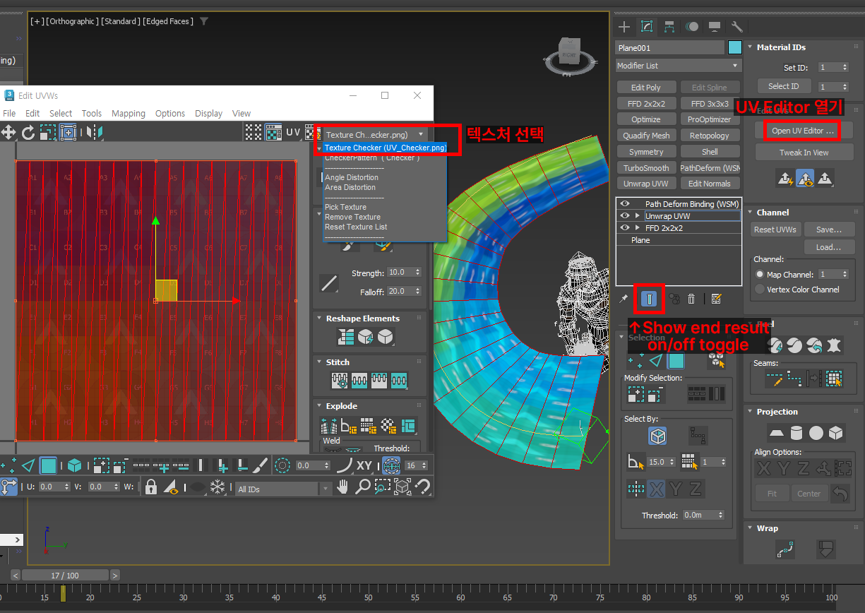Viewport: 865px width, 613px height.
Task: Select the Move tool in Edit UVWs
Action: click(x=8, y=132)
